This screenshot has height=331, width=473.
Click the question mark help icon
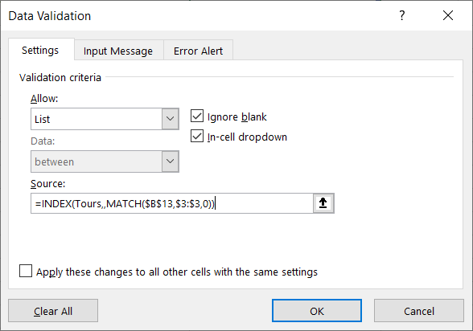click(x=402, y=15)
